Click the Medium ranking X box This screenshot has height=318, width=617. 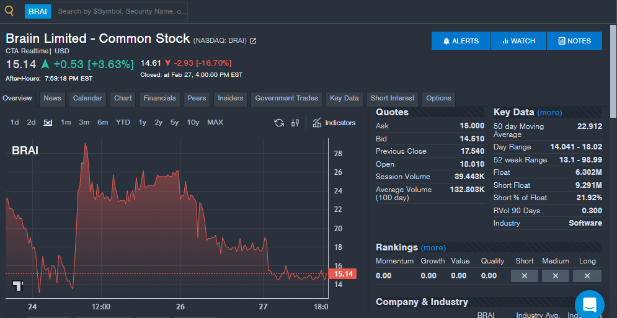pos(555,276)
